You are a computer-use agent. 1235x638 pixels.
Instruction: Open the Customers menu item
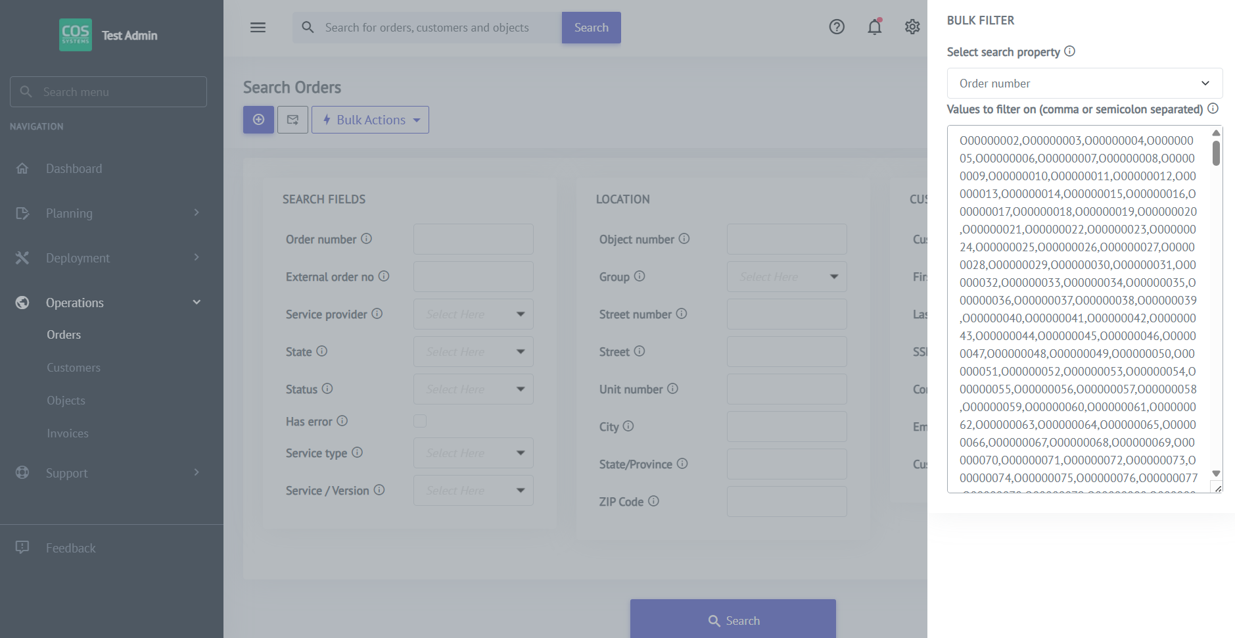[x=74, y=368]
